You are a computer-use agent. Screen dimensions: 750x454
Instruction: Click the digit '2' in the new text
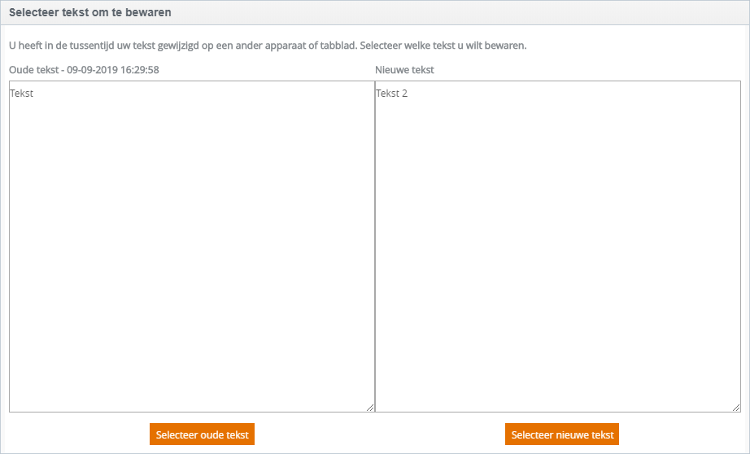(404, 94)
